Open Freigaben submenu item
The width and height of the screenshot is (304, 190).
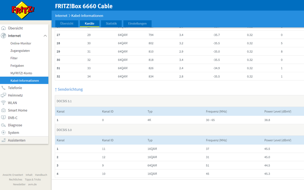[17, 66]
